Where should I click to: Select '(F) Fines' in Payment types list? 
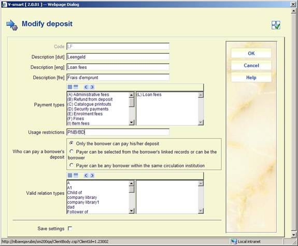[x=76, y=119]
